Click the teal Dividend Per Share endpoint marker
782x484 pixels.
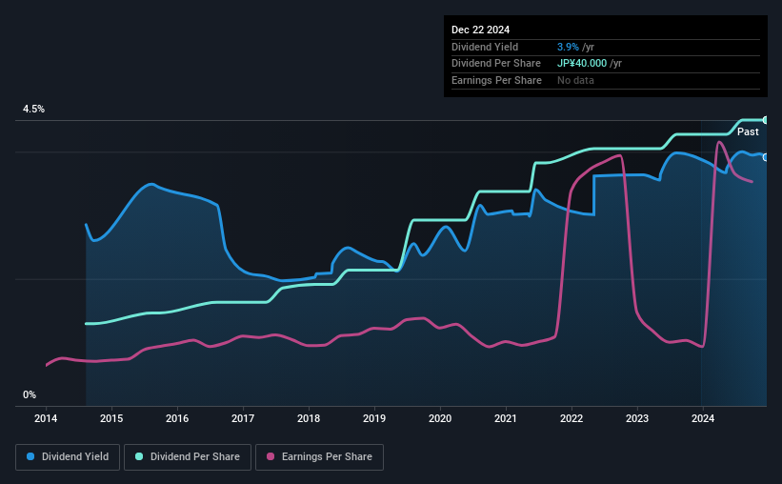coord(765,120)
